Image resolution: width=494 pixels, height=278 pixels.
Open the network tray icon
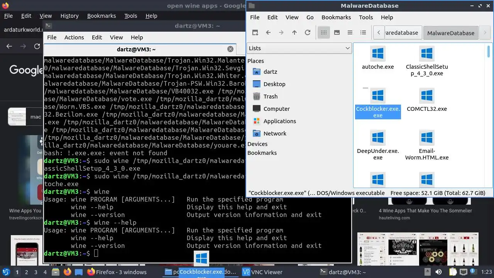pos(464,272)
